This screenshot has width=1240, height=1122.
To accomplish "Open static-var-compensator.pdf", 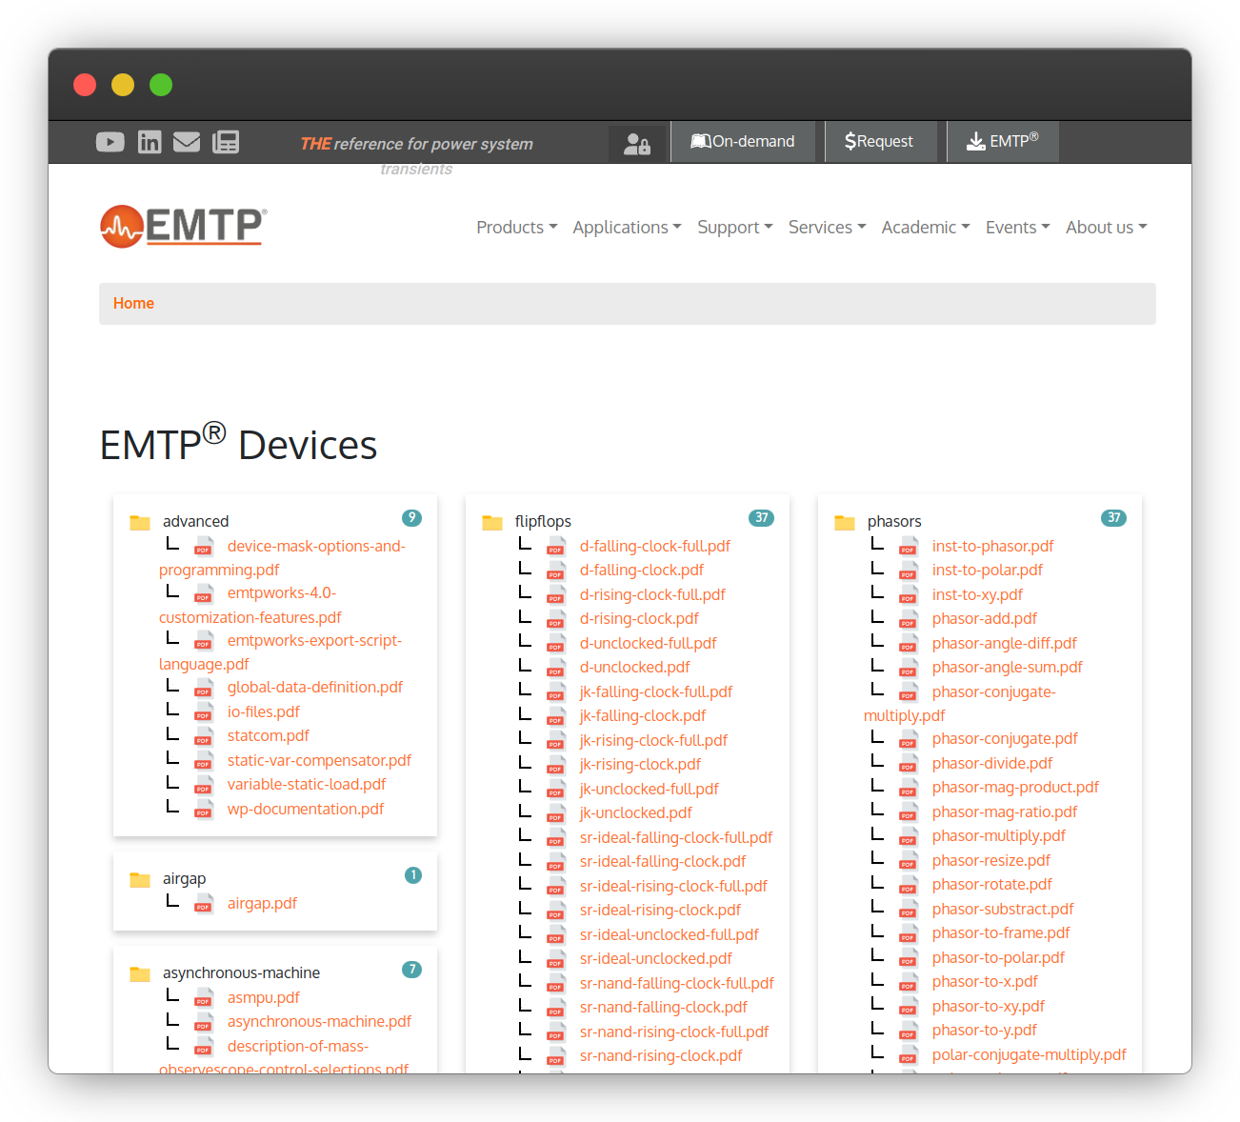I will pyautogui.click(x=319, y=761).
